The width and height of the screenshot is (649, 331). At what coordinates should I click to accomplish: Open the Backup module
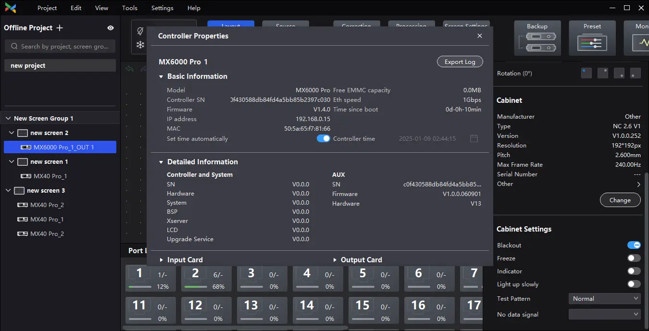pos(537,38)
